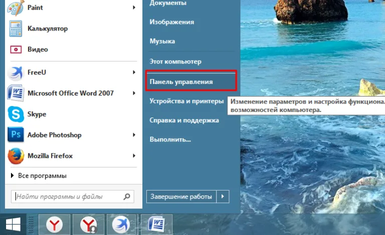Select the Калькулятор label
385x235 pixels.
pos(48,28)
